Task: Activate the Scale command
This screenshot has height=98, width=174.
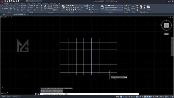Action: click(30, 10)
